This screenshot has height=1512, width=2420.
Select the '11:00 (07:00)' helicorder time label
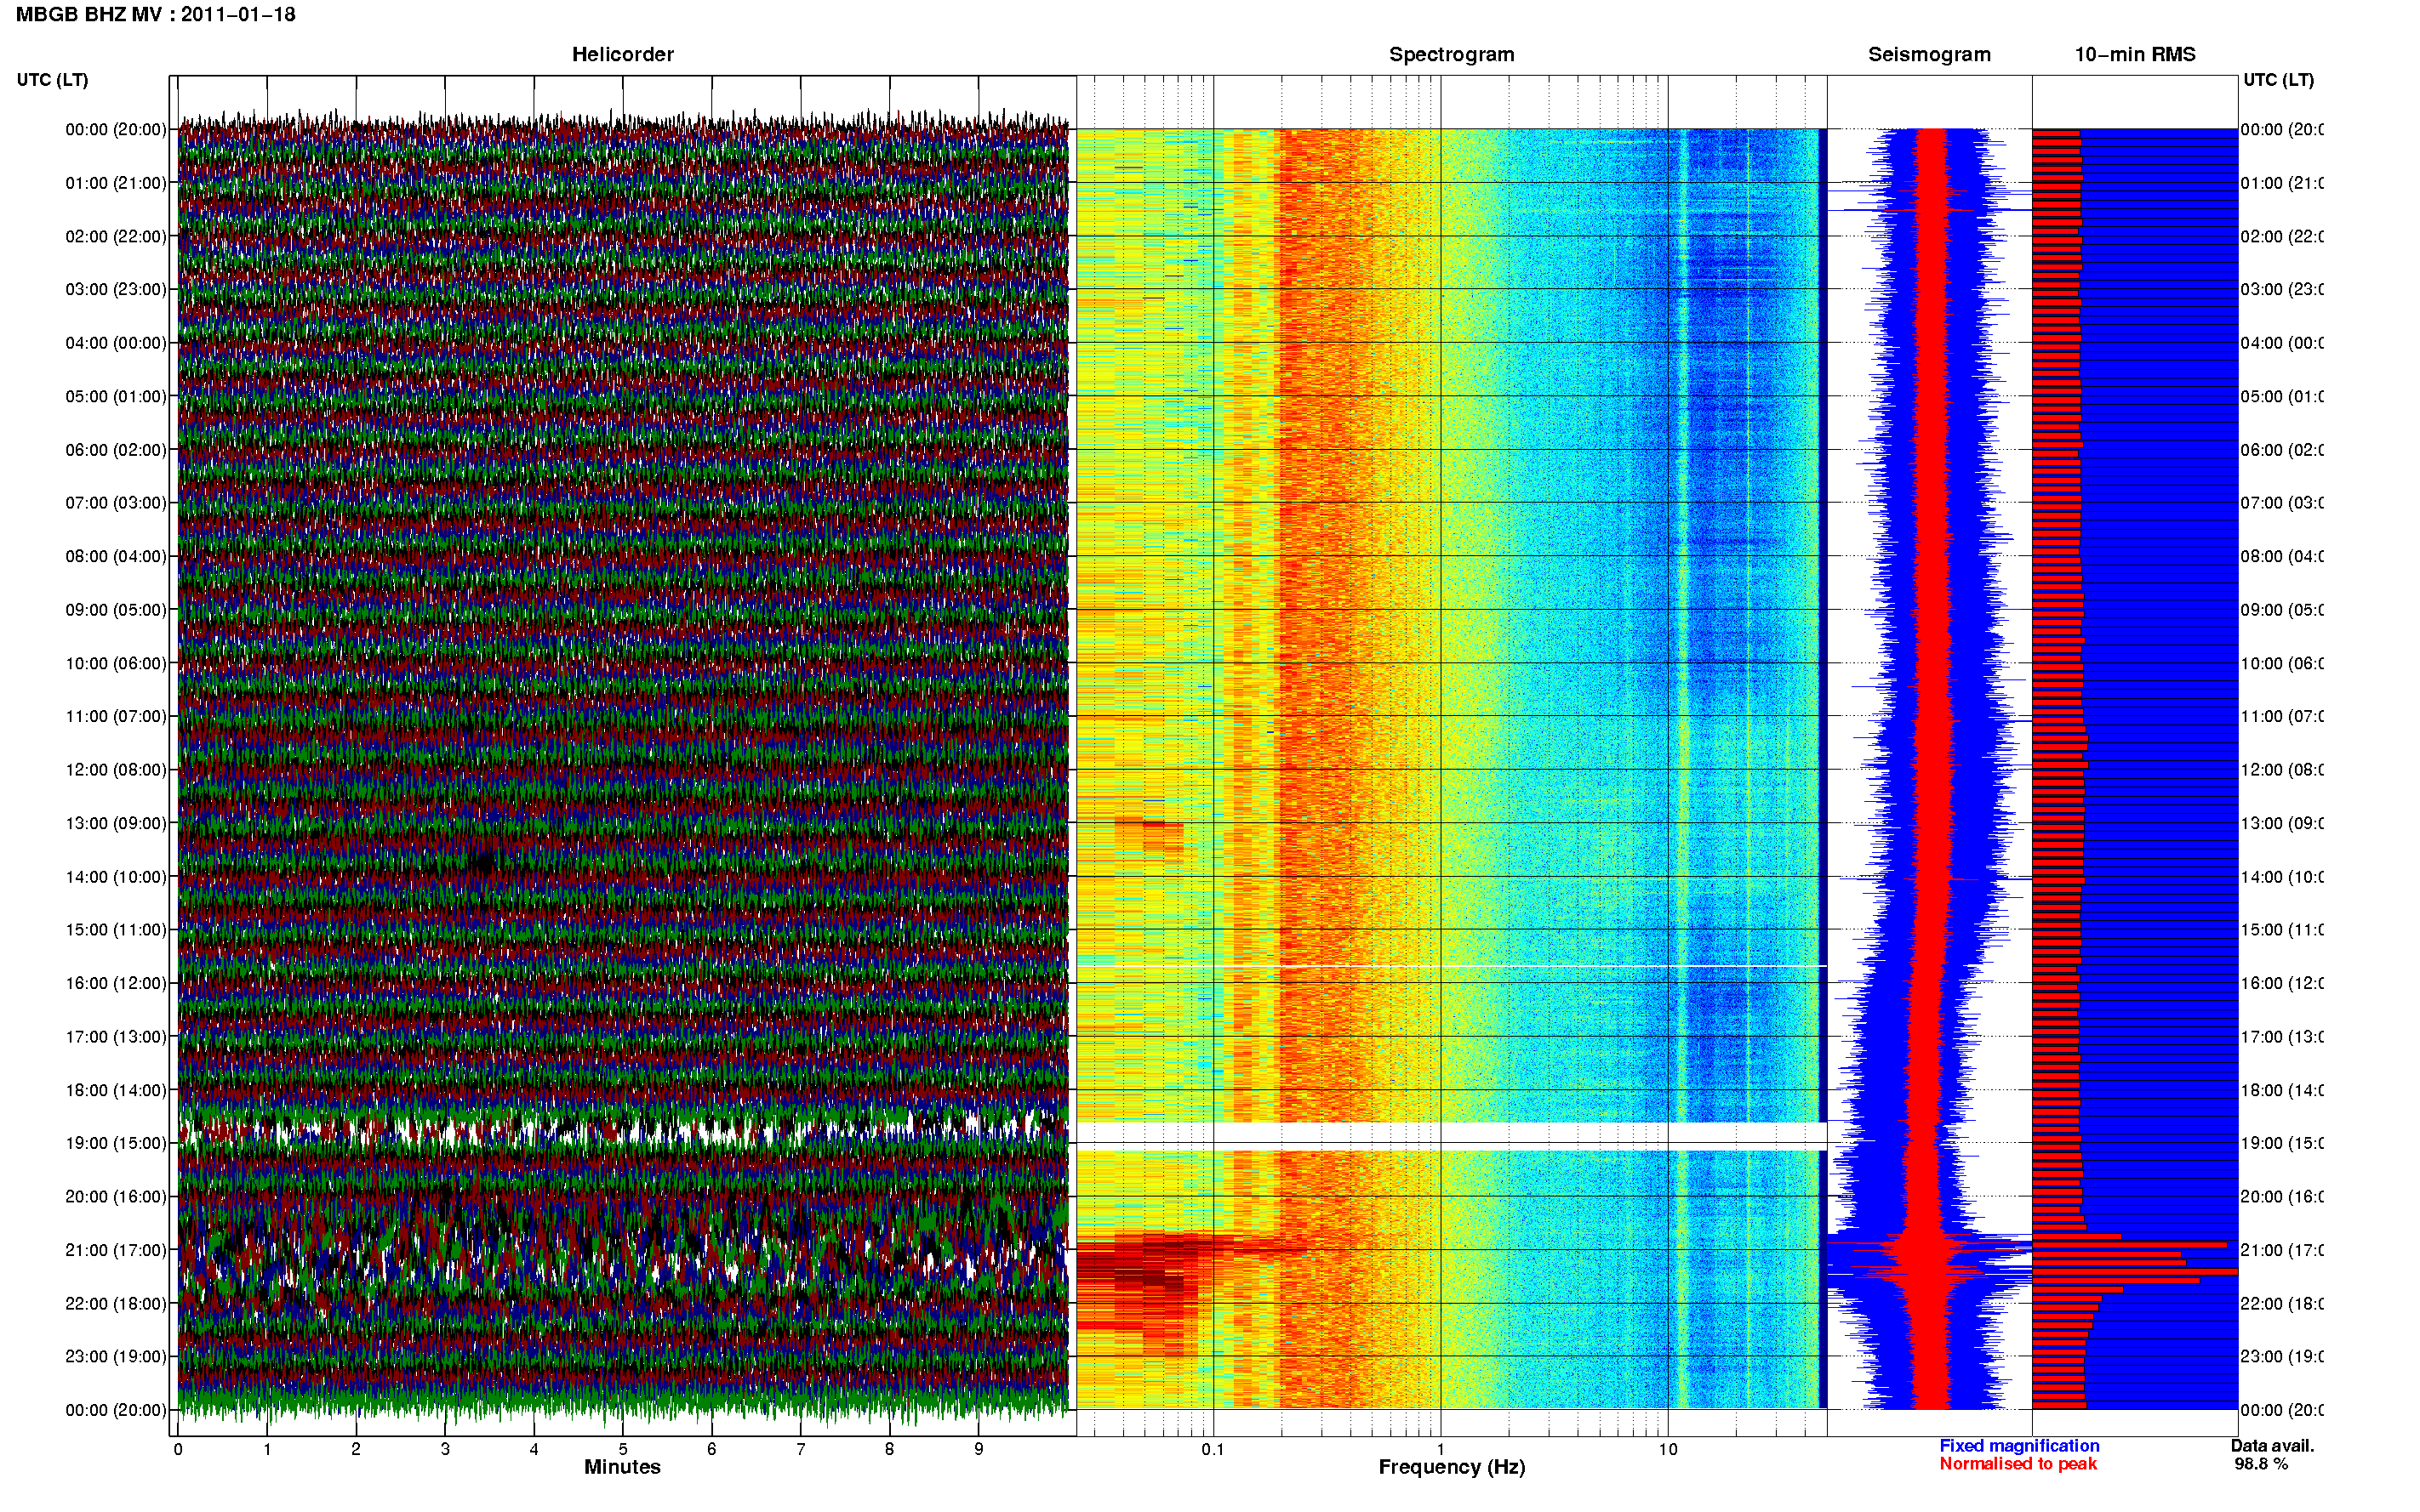[116, 717]
